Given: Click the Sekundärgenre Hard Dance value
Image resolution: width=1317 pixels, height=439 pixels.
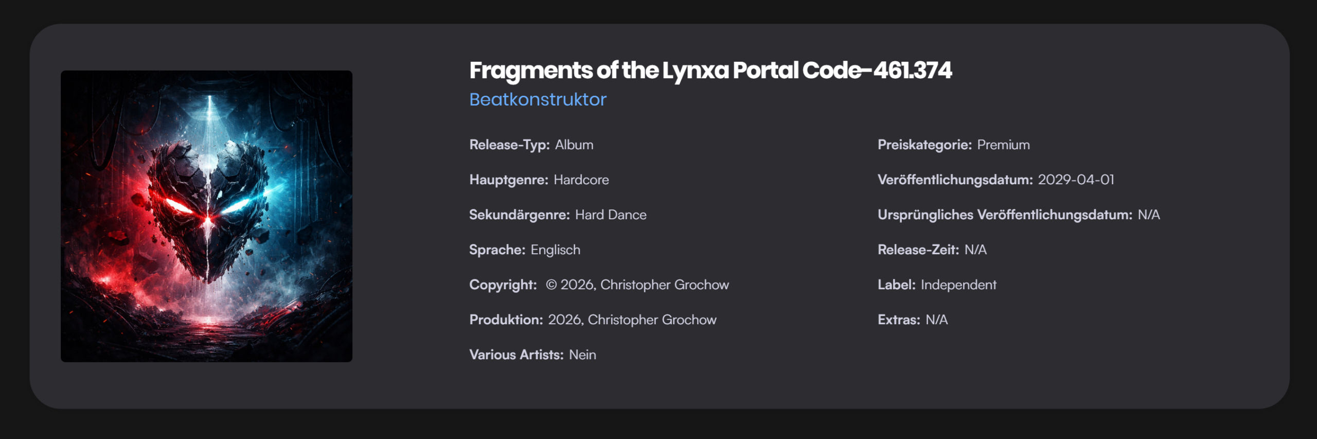Looking at the screenshot, I should [x=610, y=215].
